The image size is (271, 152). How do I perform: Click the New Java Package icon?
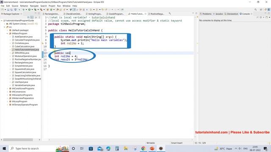(x=47, y=9)
